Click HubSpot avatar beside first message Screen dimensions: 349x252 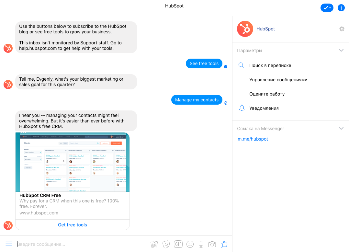point(8,48)
